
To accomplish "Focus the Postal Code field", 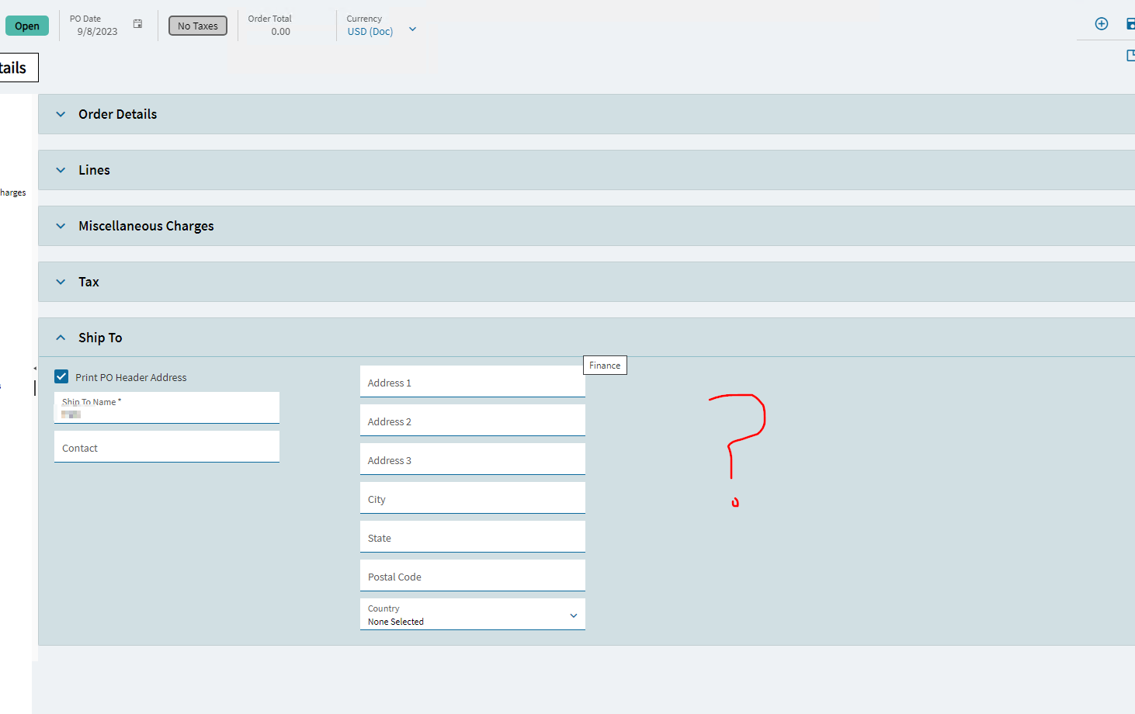I will (473, 576).
